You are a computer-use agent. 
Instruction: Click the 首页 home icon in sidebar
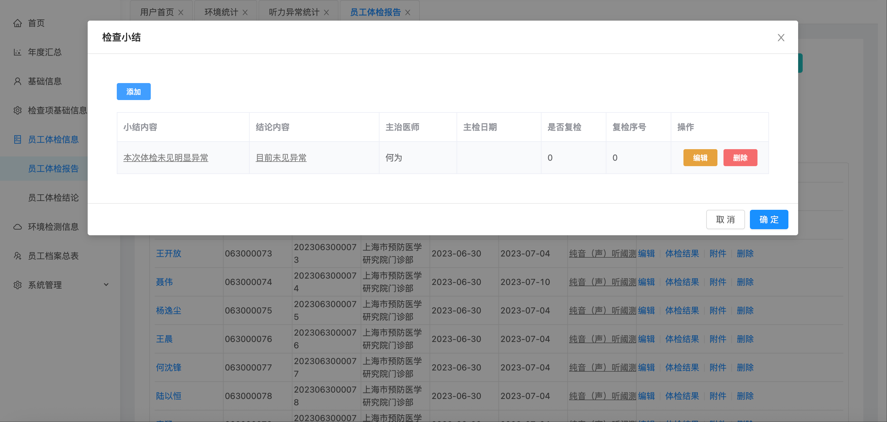pos(18,23)
